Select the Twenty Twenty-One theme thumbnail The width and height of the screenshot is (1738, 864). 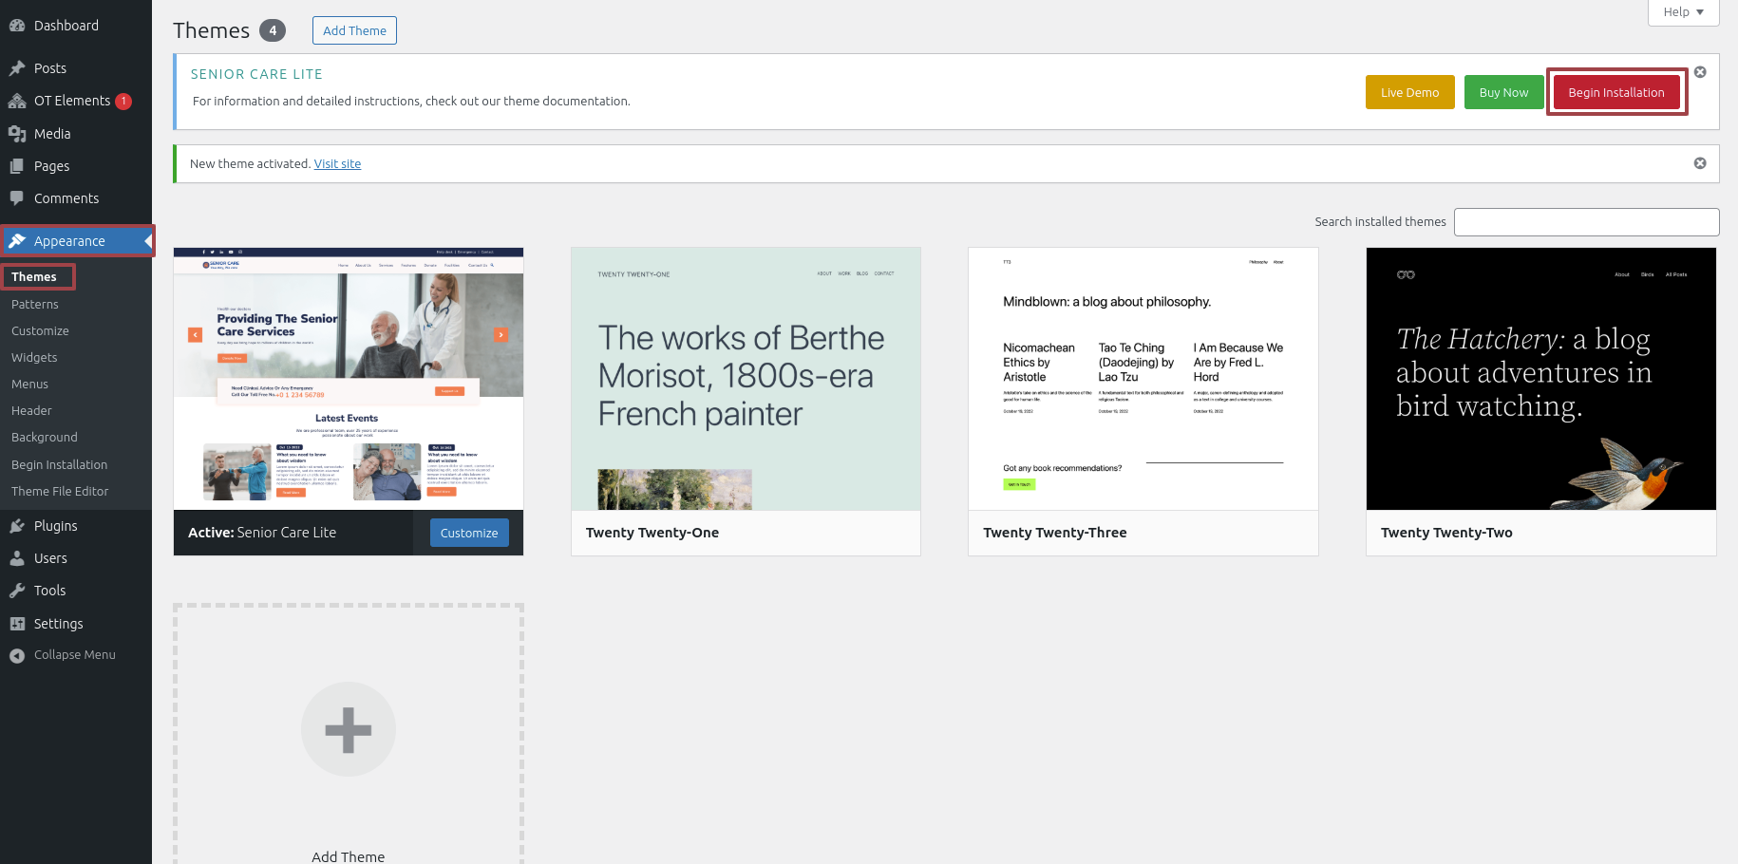pos(746,379)
